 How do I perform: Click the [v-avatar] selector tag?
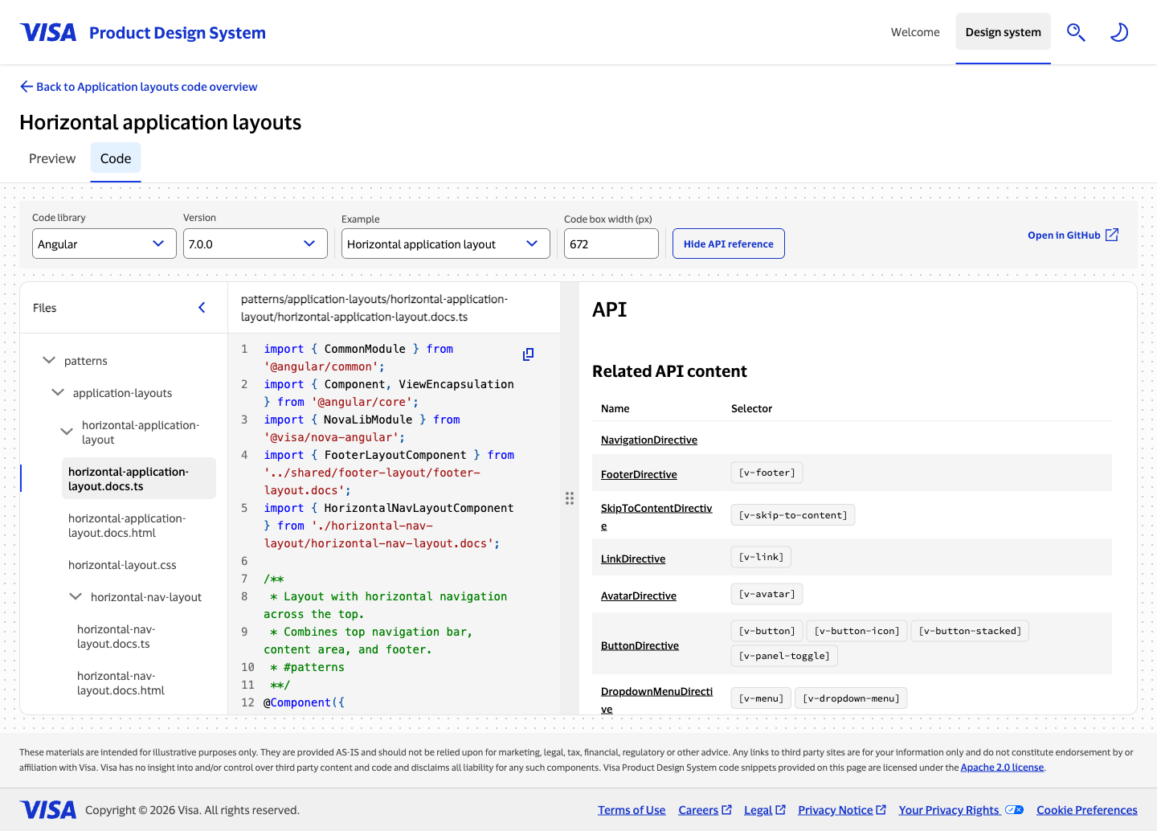pos(767,594)
